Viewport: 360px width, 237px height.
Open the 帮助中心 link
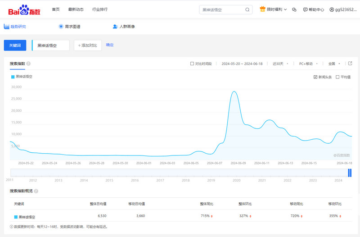[x=316, y=9]
